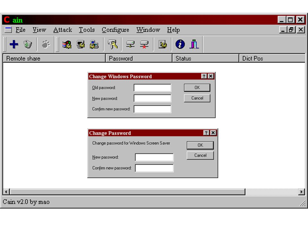Click the 'Cain v2.0 by mao' status text
Viewport: 308px width, 231px height.
click(26, 202)
